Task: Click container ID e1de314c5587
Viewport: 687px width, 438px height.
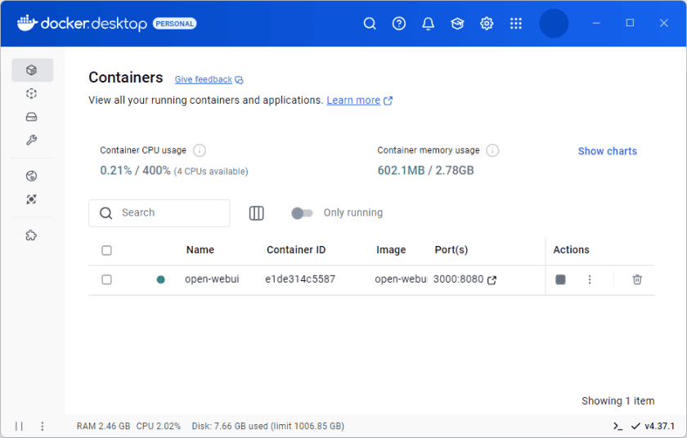Action: 300,279
